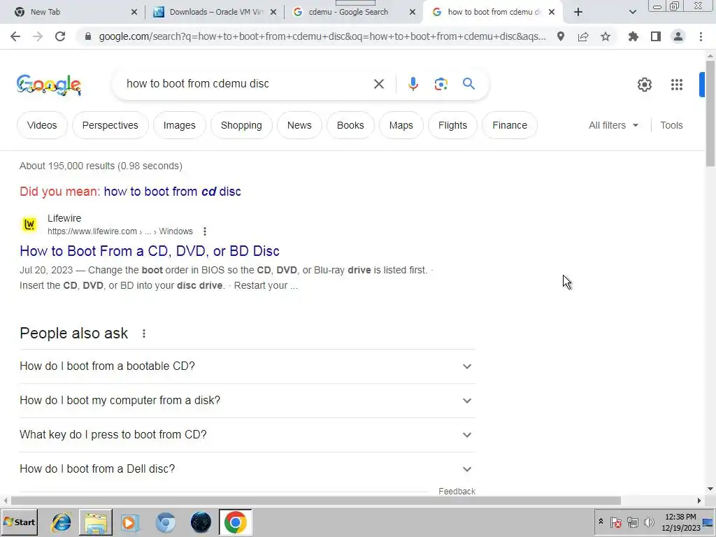This screenshot has width=716, height=537.
Task: Filter results by News
Action: (x=299, y=125)
